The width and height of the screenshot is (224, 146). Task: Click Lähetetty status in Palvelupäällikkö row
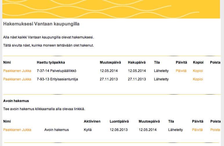161,71
